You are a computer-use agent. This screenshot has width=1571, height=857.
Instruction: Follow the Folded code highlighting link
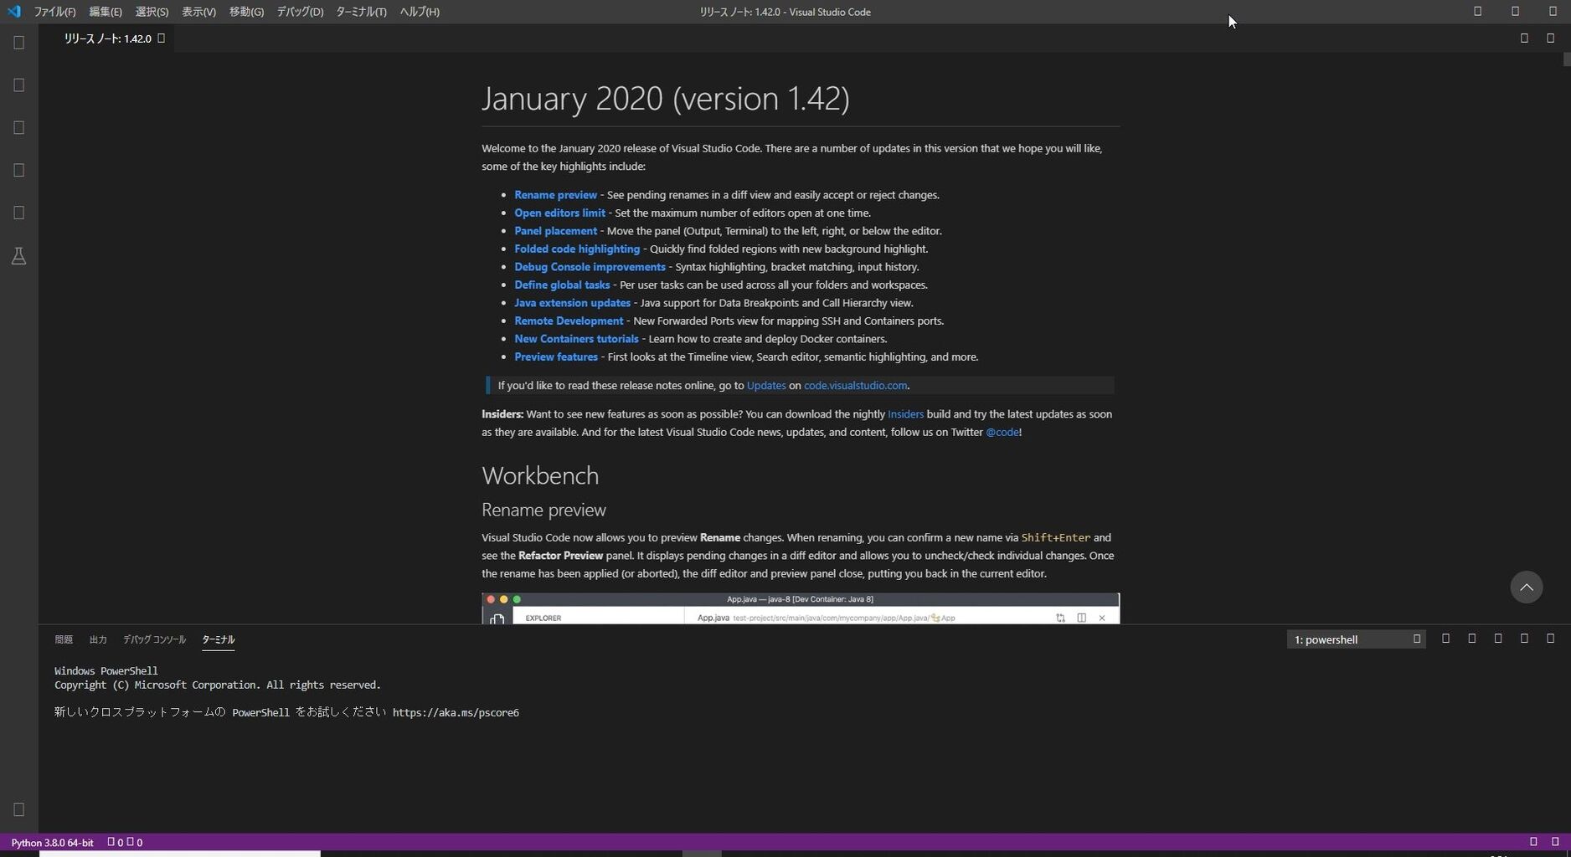click(x=577, y=249)
